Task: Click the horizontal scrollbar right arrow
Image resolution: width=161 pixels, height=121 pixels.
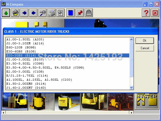Action: click(131, 113)
